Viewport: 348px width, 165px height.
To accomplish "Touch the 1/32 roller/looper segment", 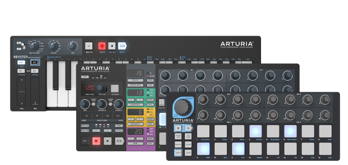I will click(118, 116).
